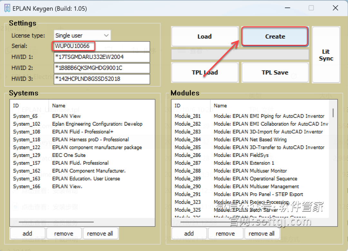This screenshot has height=251, width=348.
Task: Click the Load button
Action: tap(205, 36)
